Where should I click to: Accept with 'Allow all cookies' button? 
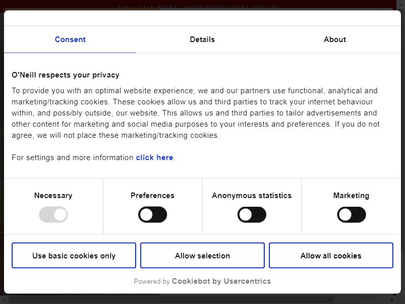click(x=331, y=255)
